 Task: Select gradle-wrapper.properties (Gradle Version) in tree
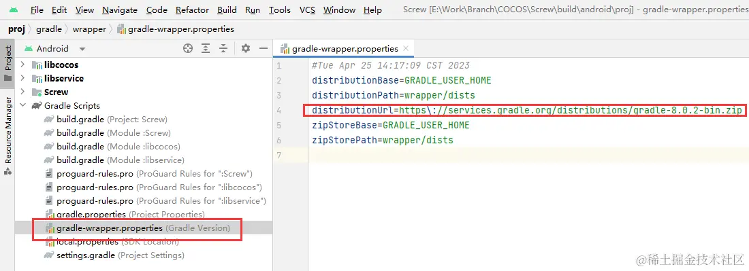[x=143, y=228]
